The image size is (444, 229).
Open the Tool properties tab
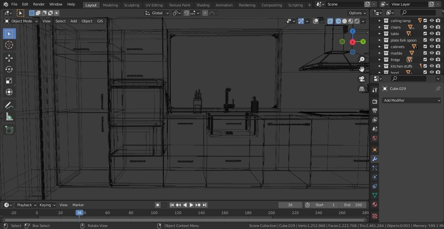tap(375, 90)
